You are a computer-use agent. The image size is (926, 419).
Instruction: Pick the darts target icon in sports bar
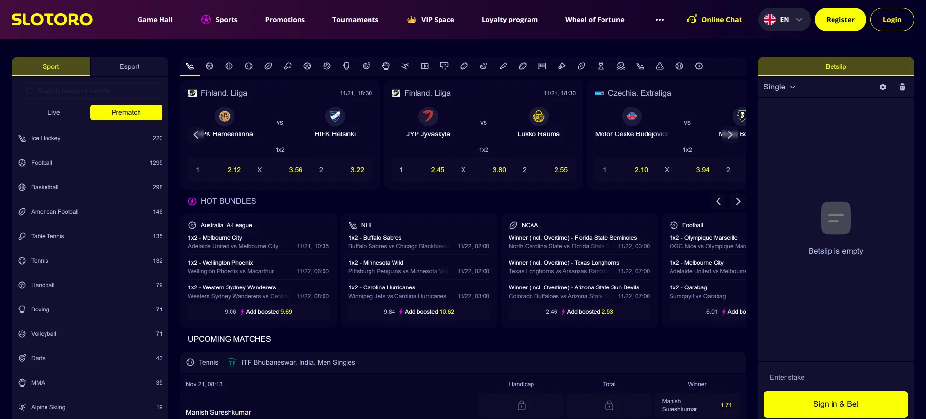pos(366,66)
